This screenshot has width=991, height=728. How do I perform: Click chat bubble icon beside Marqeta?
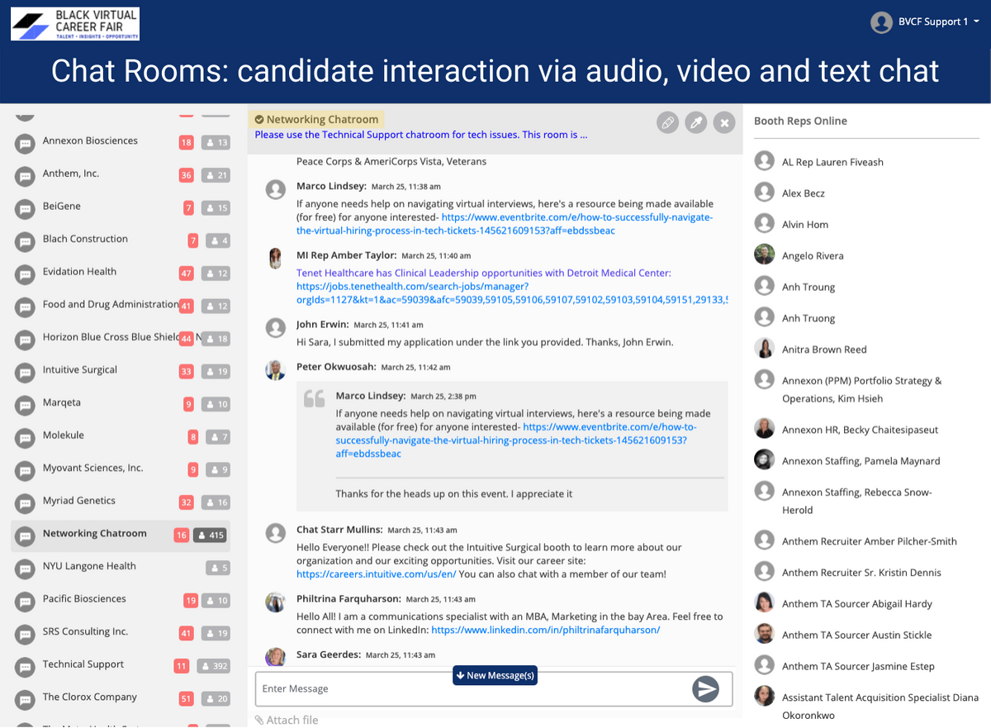26,406
